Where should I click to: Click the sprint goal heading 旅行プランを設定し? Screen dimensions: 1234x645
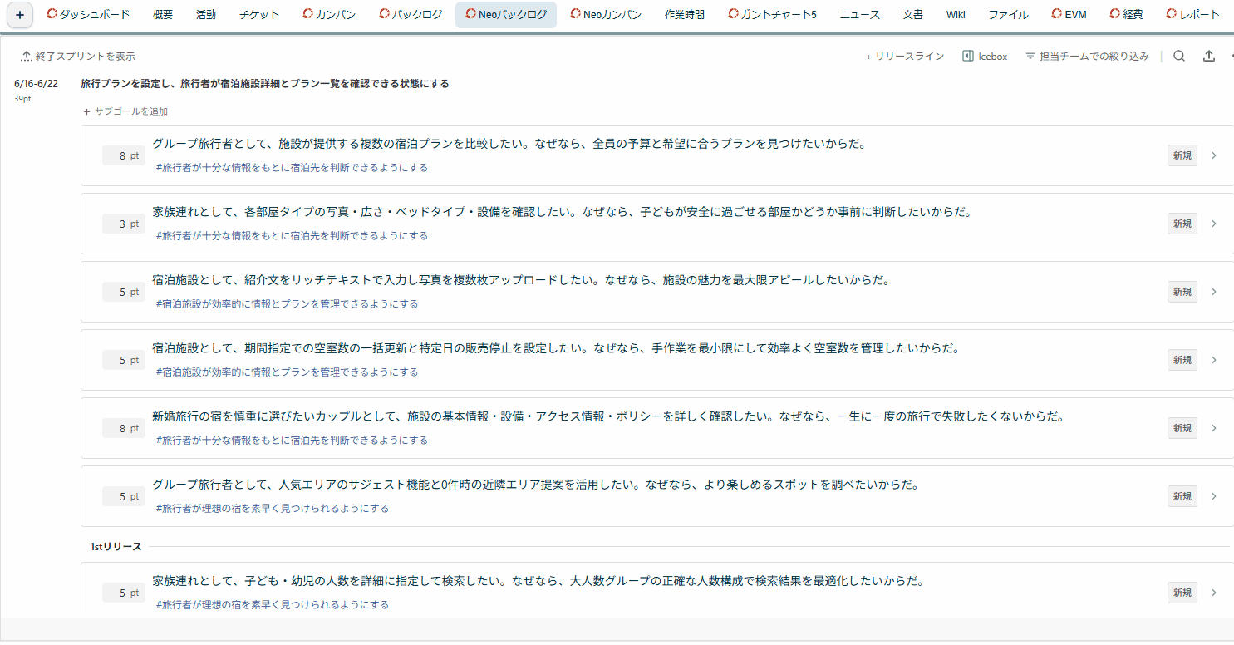pos(265,84)
